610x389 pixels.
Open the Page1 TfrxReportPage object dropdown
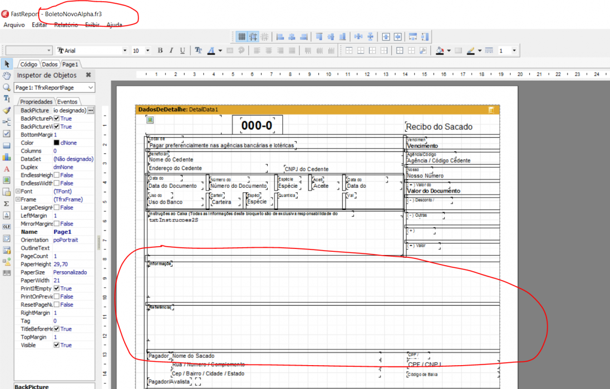coord(90,87)
